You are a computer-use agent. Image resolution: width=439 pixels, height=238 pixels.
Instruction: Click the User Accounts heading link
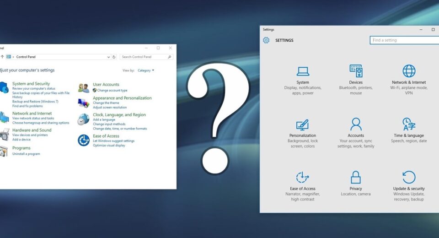coord(106,84)
